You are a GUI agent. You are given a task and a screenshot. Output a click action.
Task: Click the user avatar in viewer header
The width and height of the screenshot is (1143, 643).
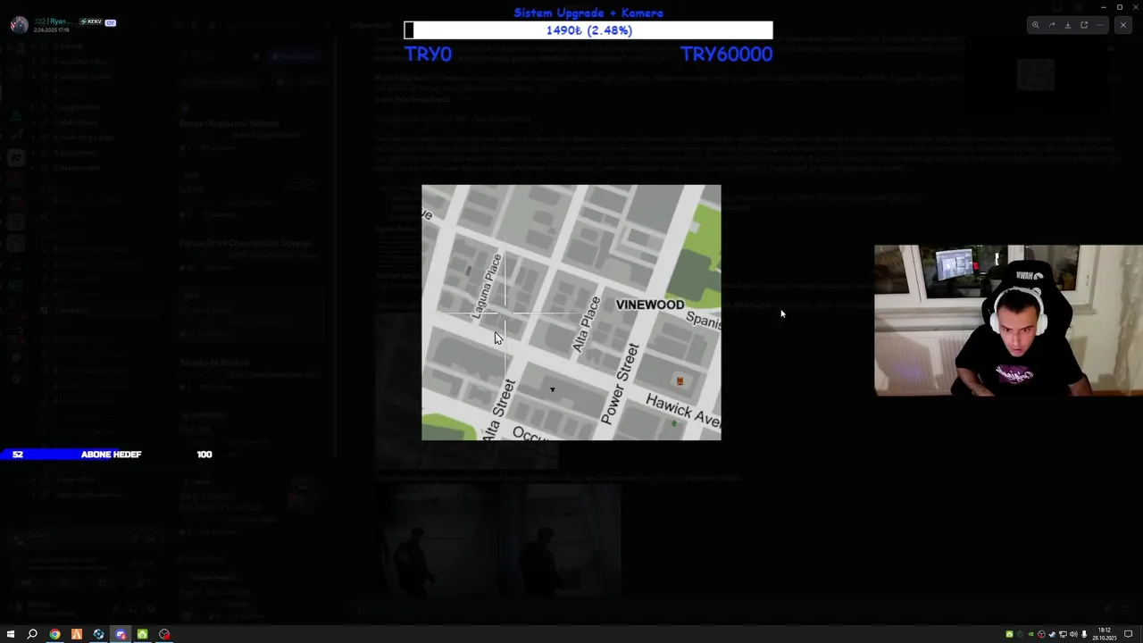18,24
